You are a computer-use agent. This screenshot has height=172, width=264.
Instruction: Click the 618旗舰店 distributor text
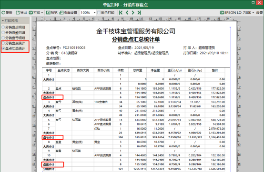coord(69,53)
